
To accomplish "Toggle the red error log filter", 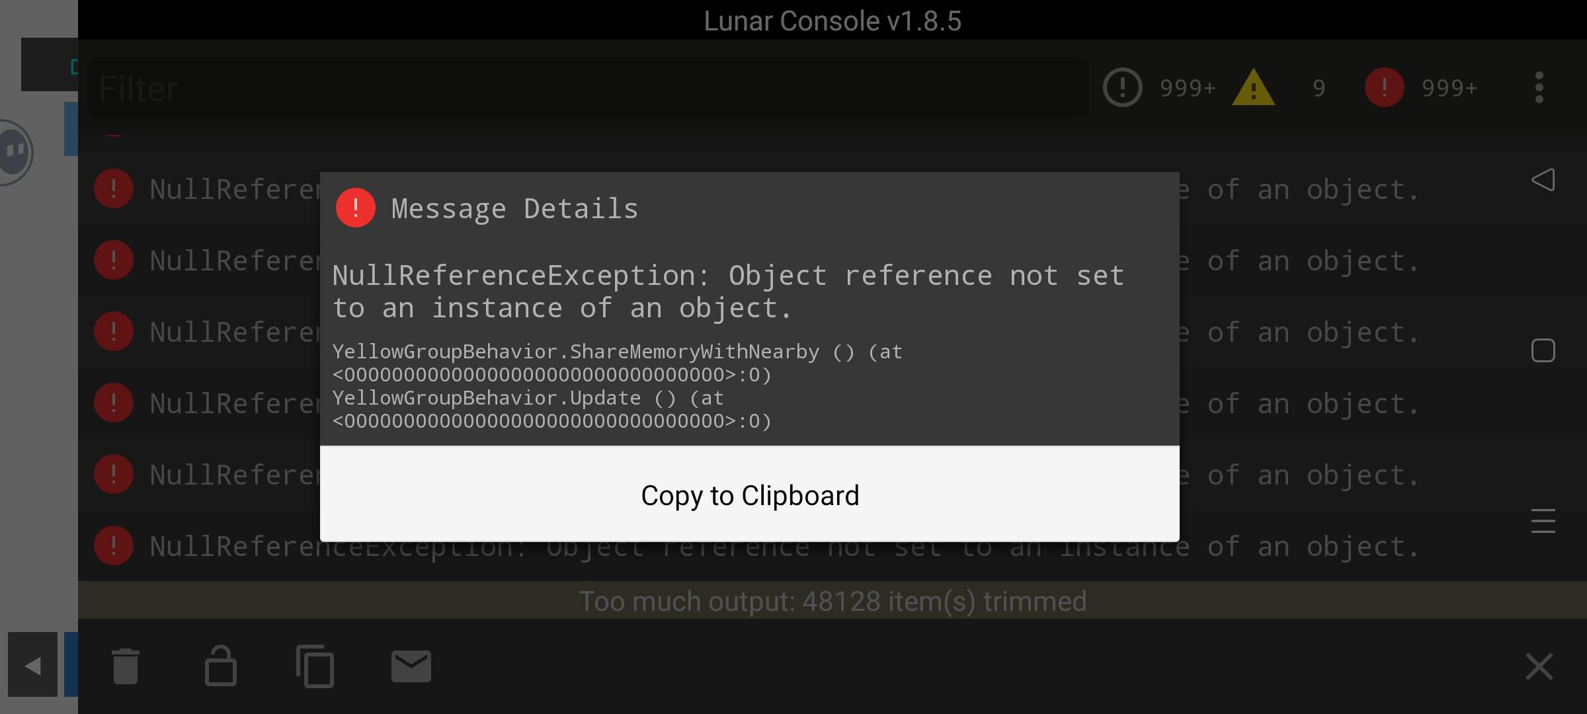I will (1420, 88).
